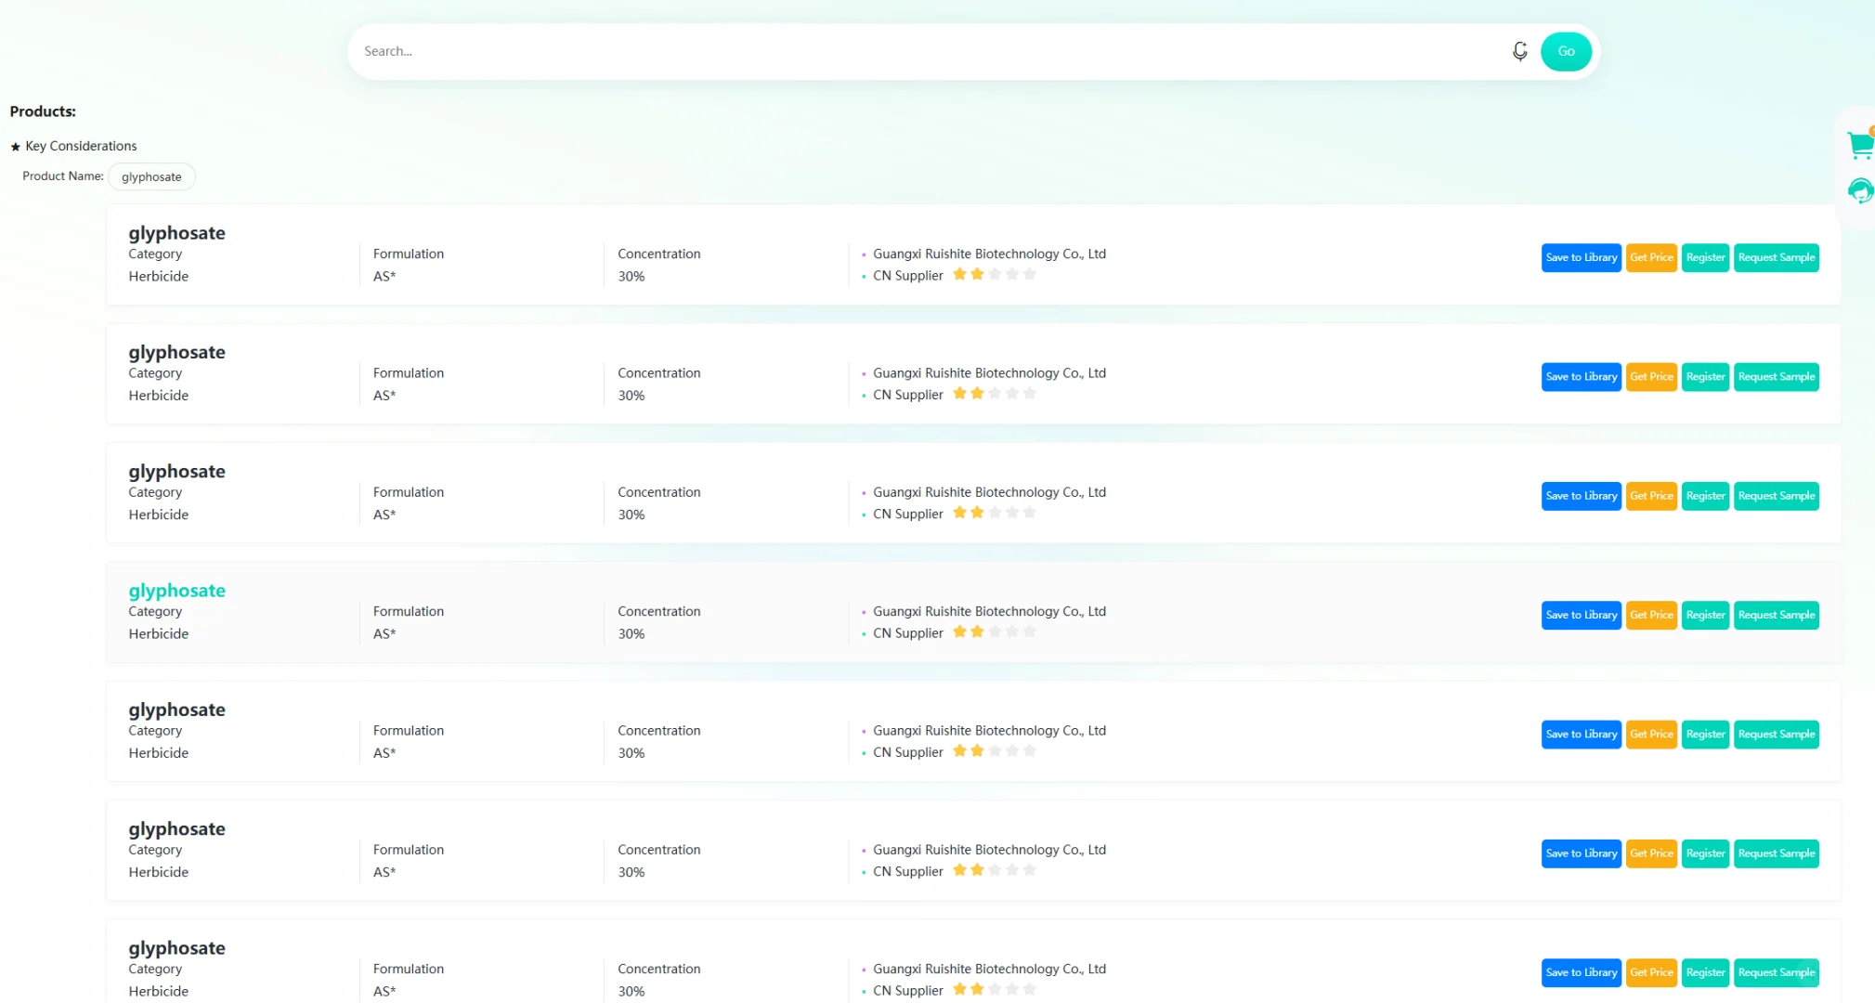Open the supplier company link in the fifth listing

click(x=989, y=731)
